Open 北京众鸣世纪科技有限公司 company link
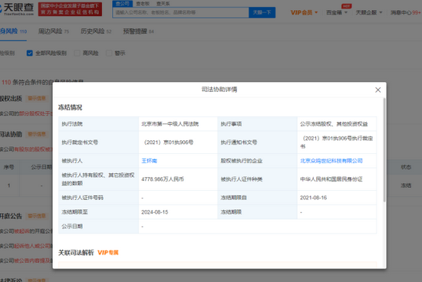The height and width of the screenshot is (282, 422). pyautogui.click(x=331, y=161)
